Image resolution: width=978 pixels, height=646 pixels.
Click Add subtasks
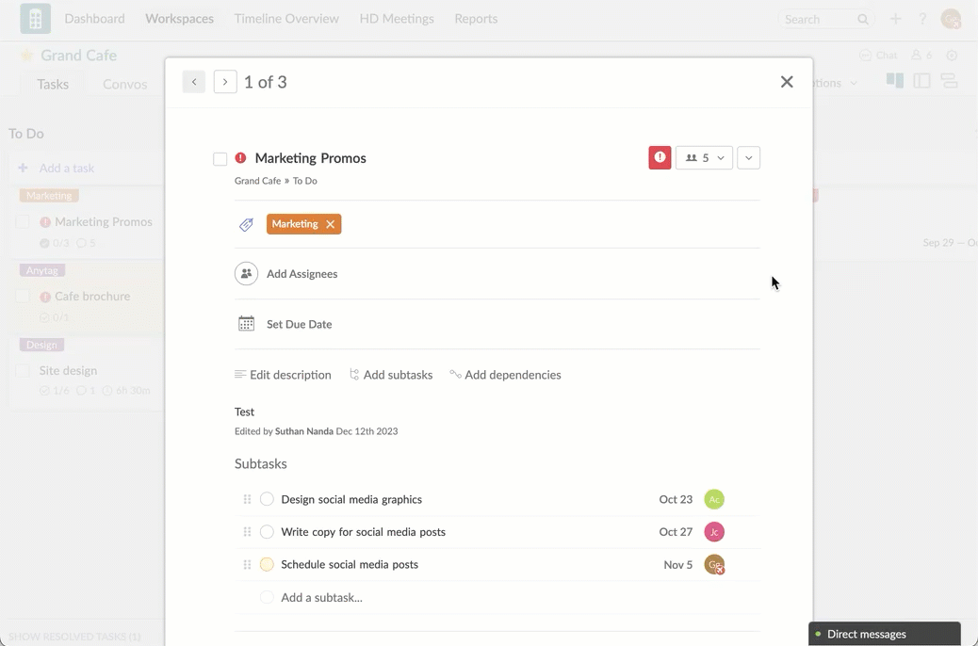[391, 375]
